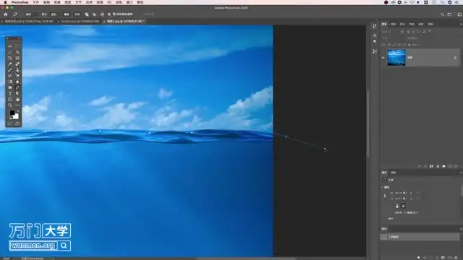Viewport: 463px width, 260px height.
Task: Select the Rectangle shape tool
Action: point(9,100)
